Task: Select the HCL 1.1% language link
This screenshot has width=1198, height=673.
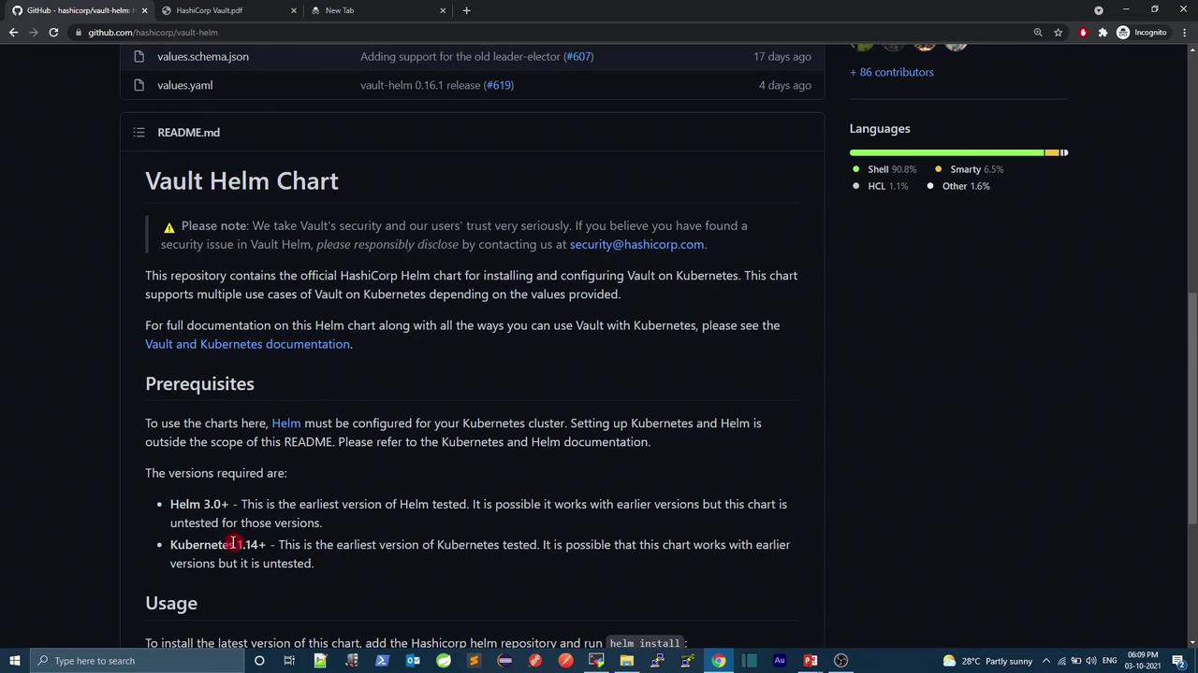Action: [880, 186]
